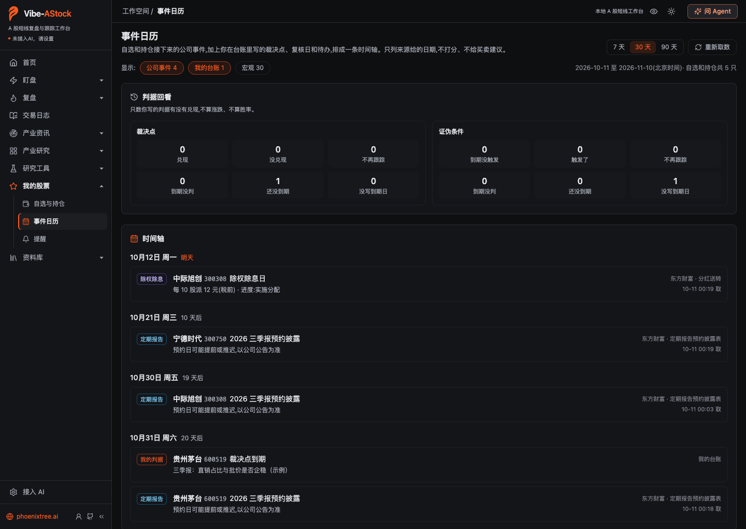
Task: Click the 复盘 flame icon
Action: (13, 98)
